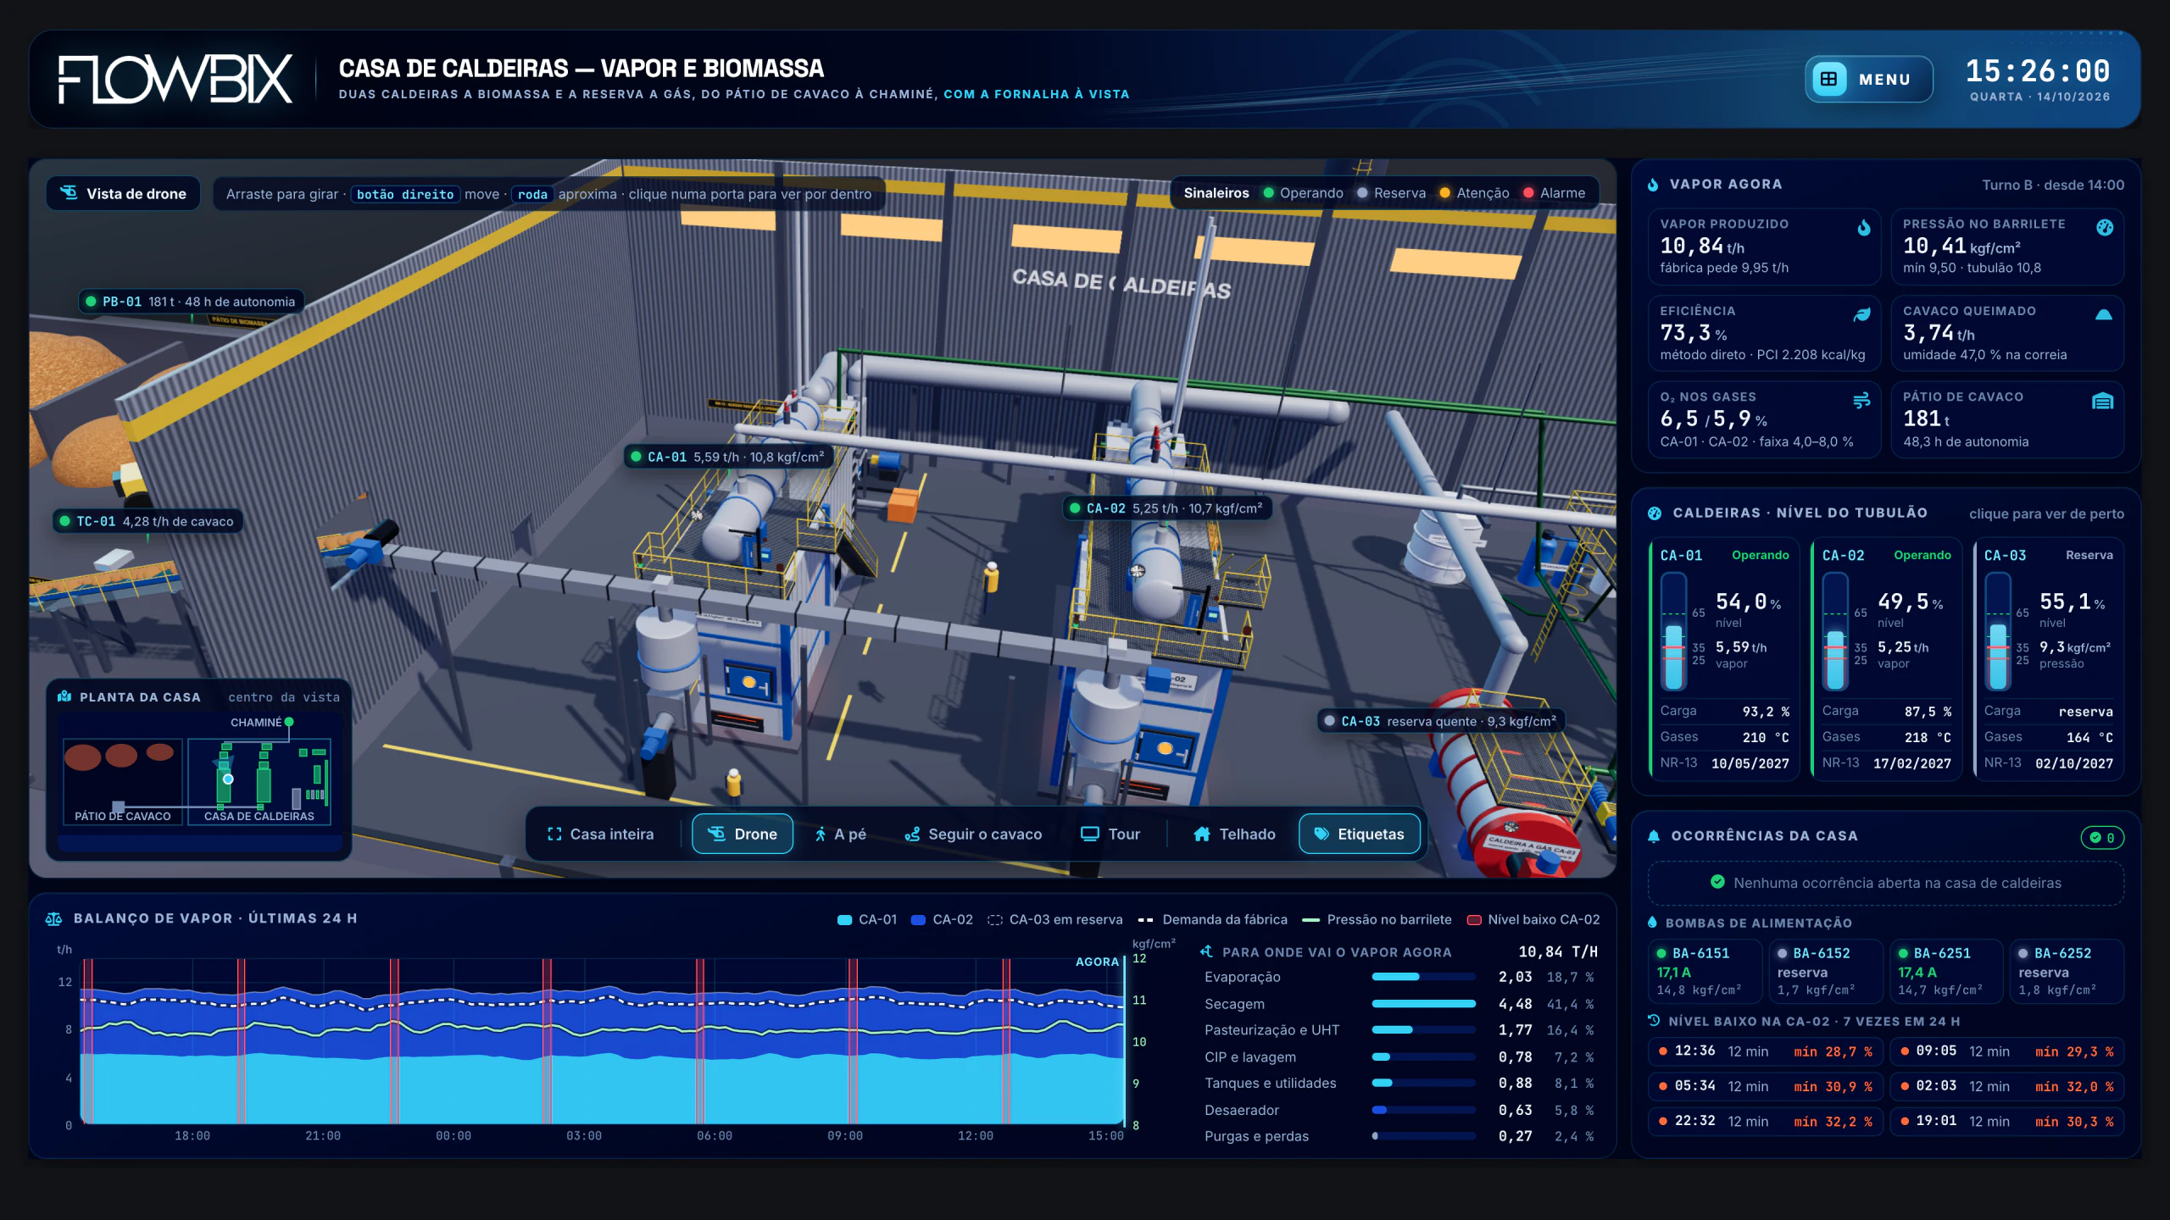Select pump BA-6151 card
2170x1220 pixels.
click(1704, 971)
